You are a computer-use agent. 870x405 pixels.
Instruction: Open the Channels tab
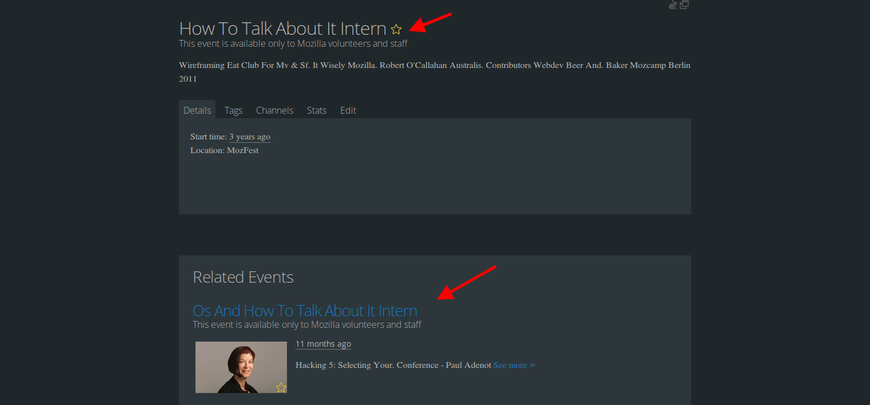coord(274,110)
